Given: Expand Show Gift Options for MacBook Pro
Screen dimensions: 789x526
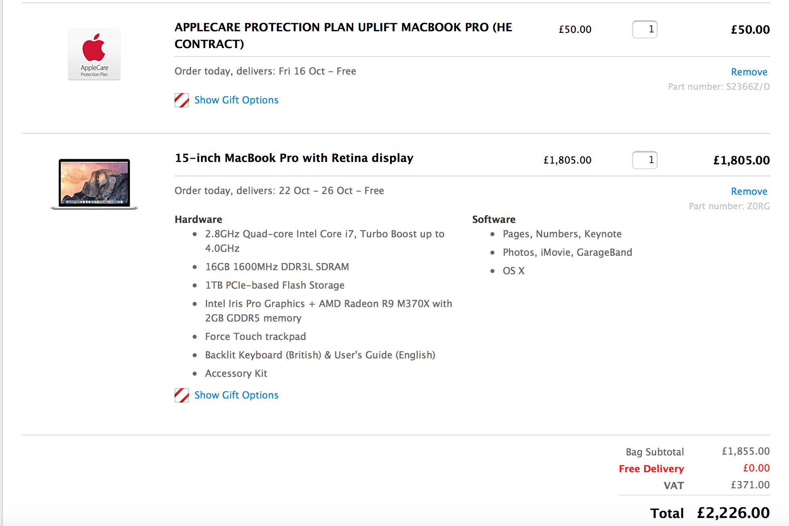Looking at the screenshot, I should point(236,395).
